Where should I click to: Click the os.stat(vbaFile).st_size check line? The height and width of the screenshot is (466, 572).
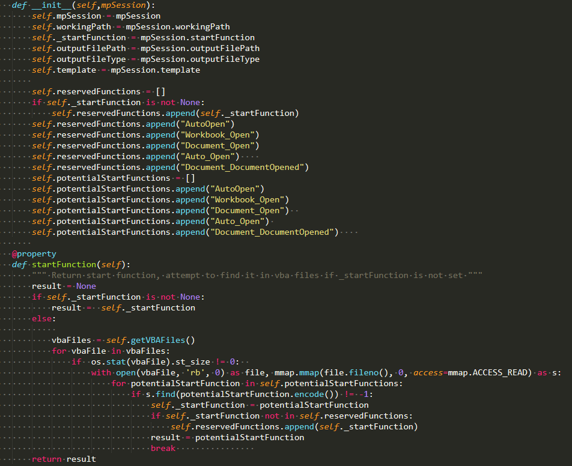[x=156, y=362]
